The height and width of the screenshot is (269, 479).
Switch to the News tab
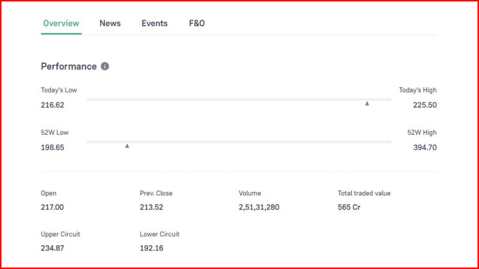(110, 23)
